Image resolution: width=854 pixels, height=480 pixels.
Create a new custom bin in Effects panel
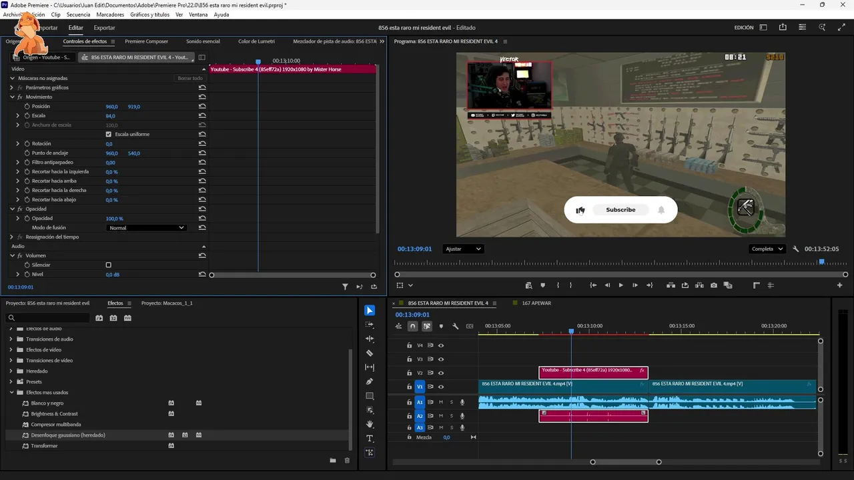332,460
